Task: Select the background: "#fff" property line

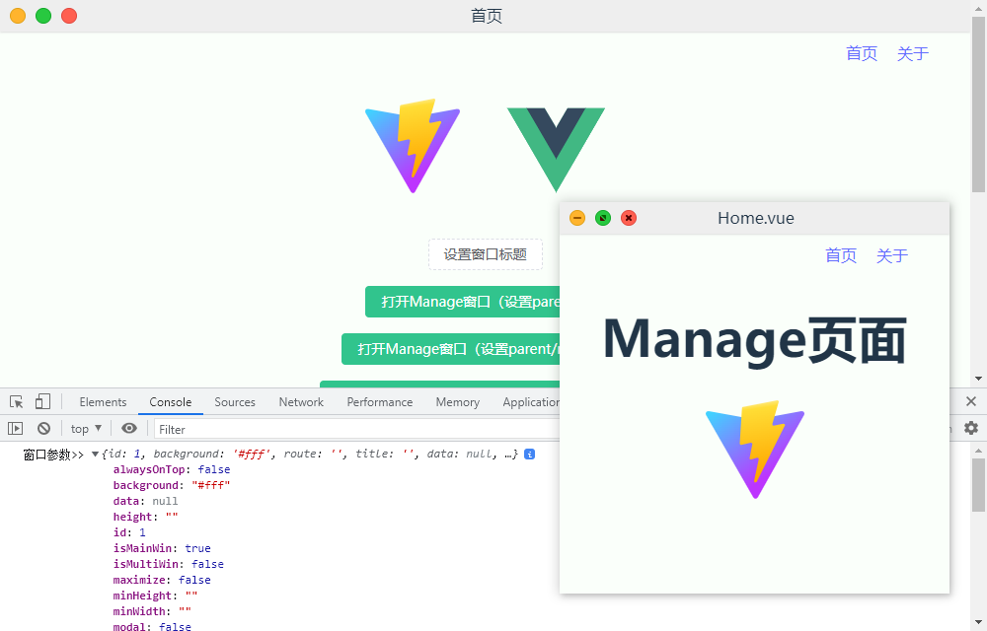Action: tap(172, 485)
